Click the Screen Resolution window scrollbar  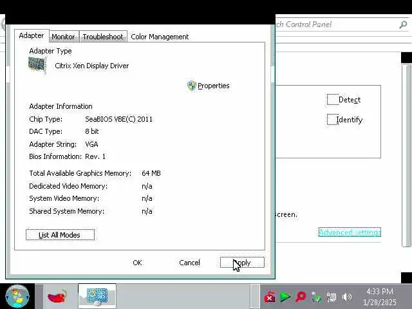(x=407, y=155)
